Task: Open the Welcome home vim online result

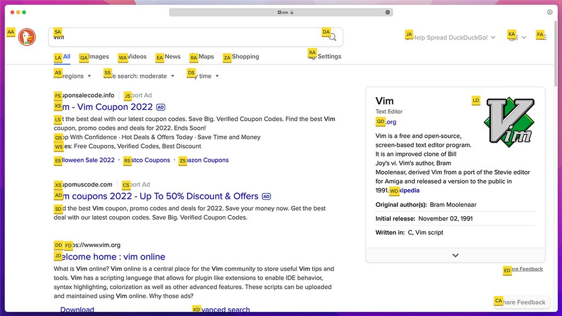Action: 109,257
